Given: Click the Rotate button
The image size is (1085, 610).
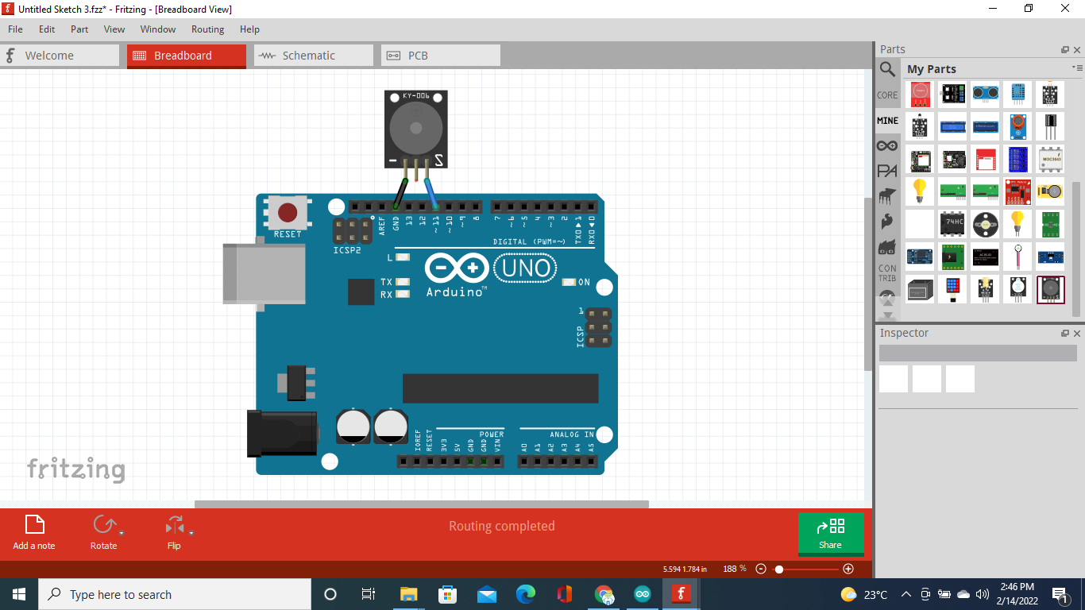Looking at the screenshot, I should pos(103,533).
